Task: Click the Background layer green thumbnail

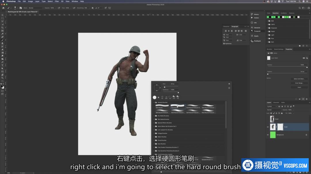Action: pos(273,135)
